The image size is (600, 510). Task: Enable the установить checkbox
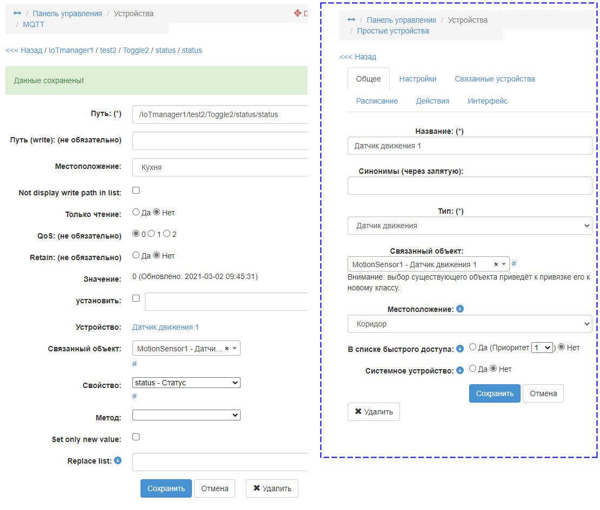[136, 298]
